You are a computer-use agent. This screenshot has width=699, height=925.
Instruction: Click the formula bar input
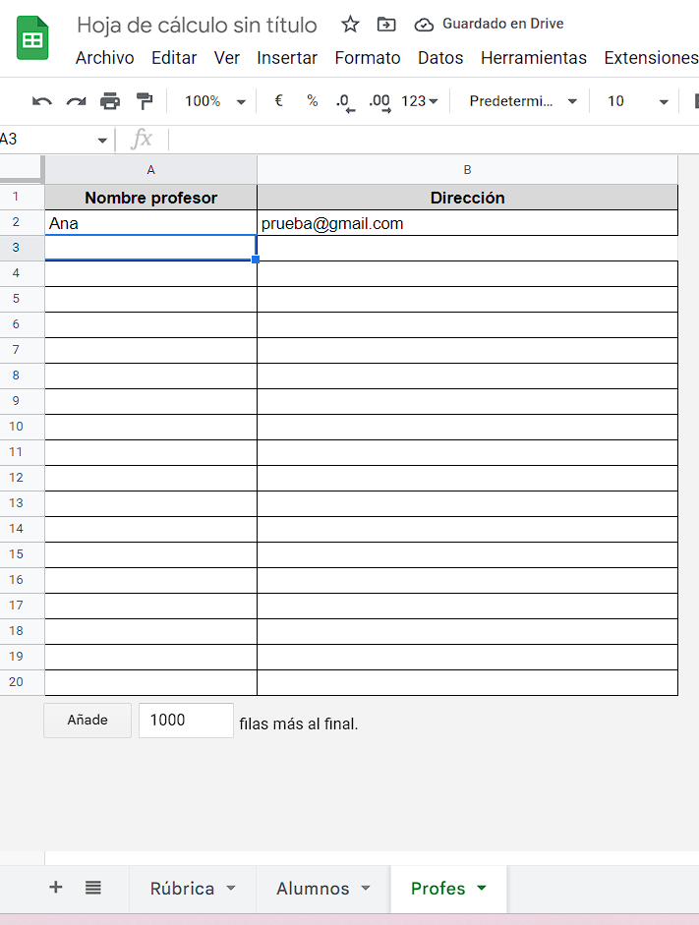[x=435, y=140]
